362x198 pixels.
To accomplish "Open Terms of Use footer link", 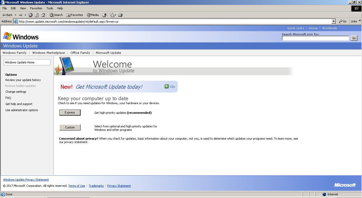I will click(x=77, y=186).
